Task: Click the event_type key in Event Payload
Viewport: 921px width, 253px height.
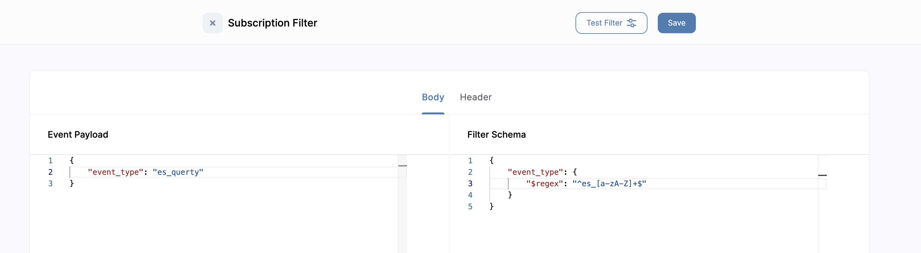Action: click(115, 172)
